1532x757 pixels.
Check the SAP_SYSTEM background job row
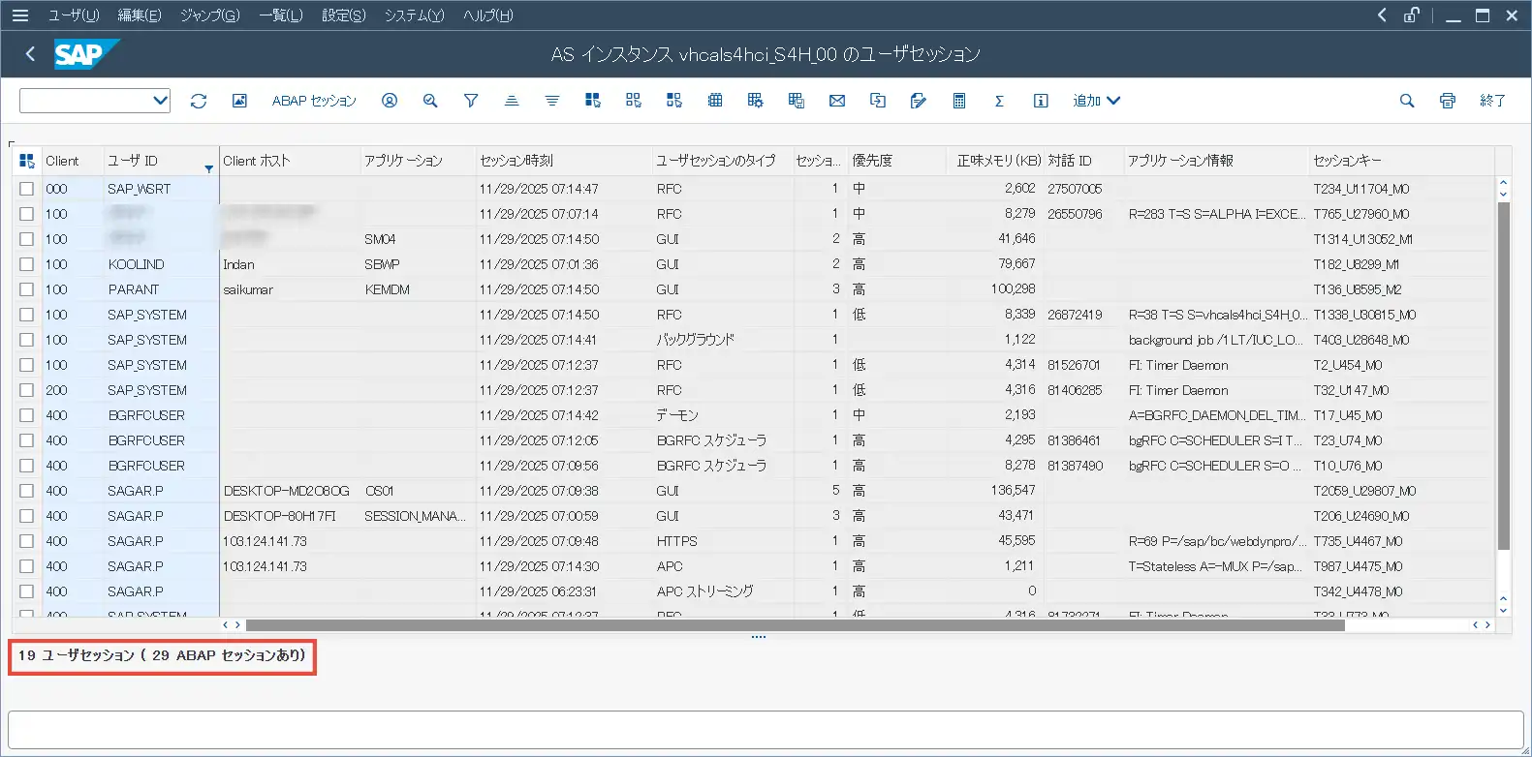point(27,340)
